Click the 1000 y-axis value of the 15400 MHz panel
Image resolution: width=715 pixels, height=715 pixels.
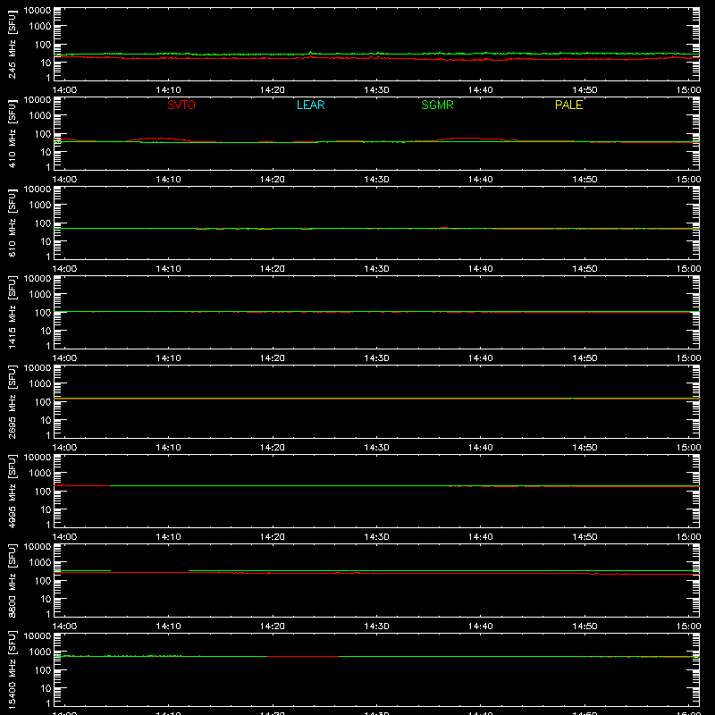click(x=40, y=652)
